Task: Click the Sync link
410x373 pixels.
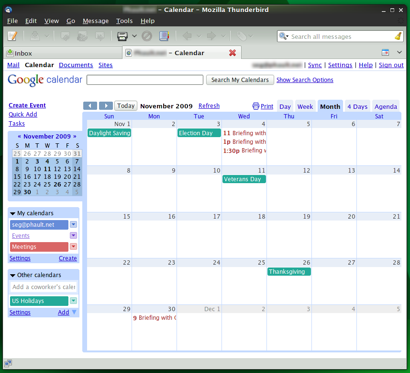Action: click(315, 65)
